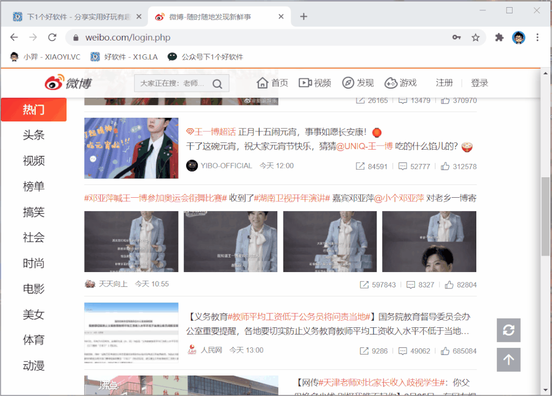Click the address bar URL
552x396 pixels.
click(128, 37)
